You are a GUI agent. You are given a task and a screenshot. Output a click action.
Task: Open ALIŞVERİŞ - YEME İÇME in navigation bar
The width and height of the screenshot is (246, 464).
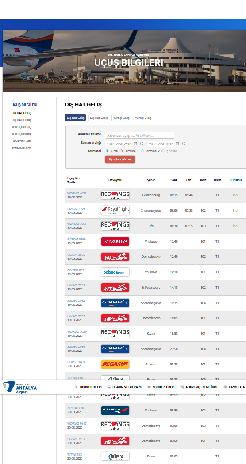[x=199, y=387]
